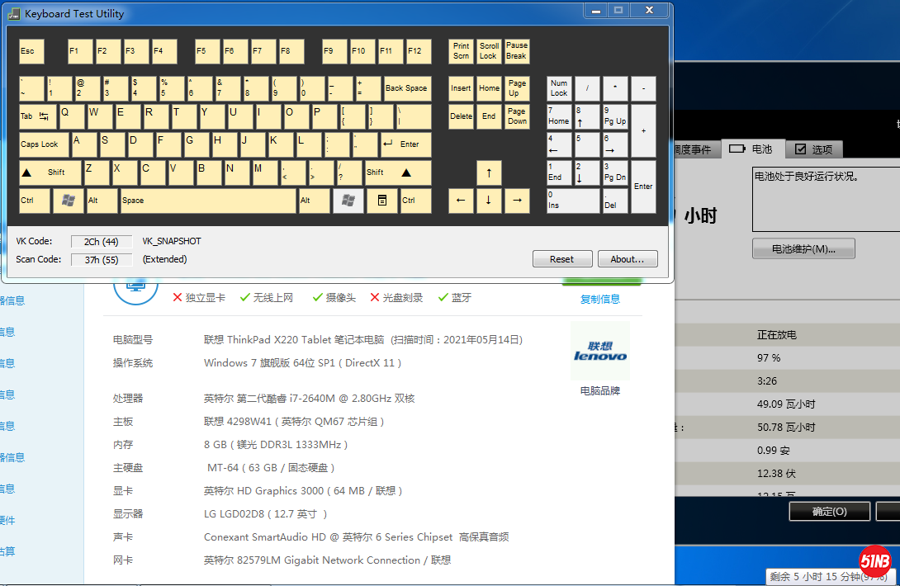The height and width of the screenshot is (586, 900).
Task: Toggle the Scroll Lock key
Action: [x=489, y=51]
